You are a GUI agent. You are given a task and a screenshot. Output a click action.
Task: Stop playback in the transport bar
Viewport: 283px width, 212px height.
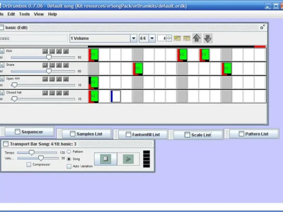pyautogui.click(x=105, y=159)
